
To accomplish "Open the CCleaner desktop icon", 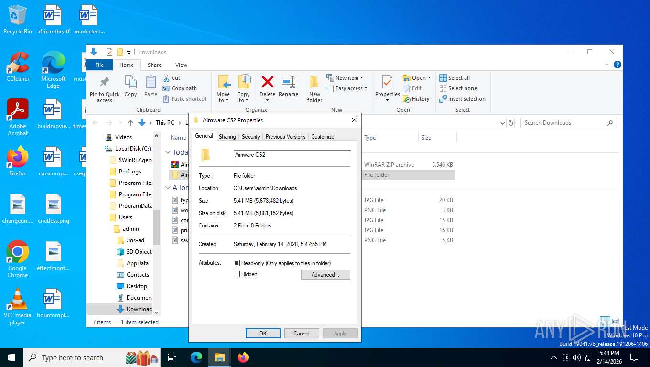I will (18, 67).
